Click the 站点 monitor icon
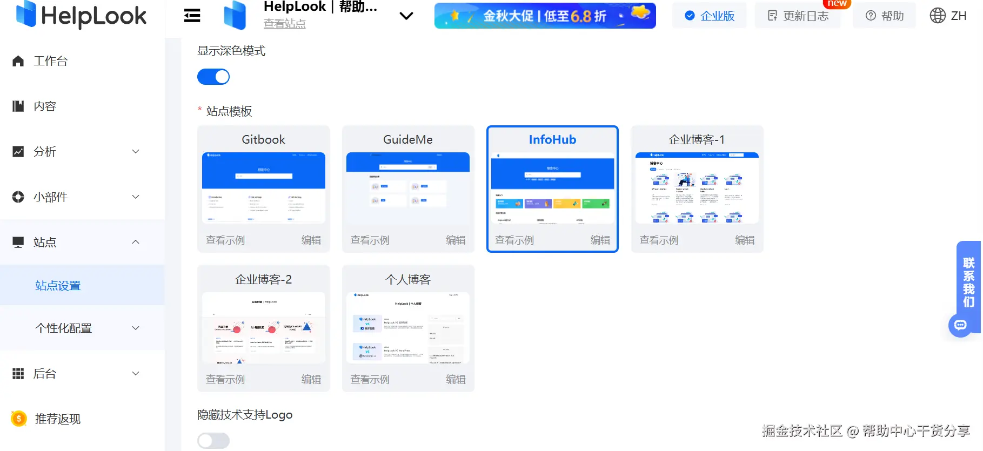Screen dimensions: 983x451 [x=18, y=243]
